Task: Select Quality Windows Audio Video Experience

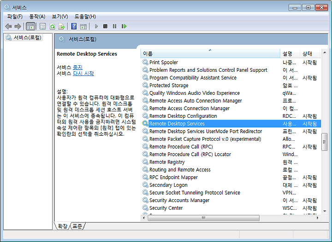Action: click(231, 93)
